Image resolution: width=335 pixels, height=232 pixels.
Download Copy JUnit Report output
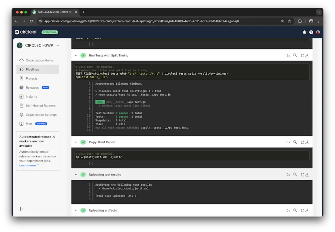tap(307, 142)
